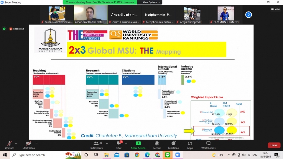This screenshot has height=159, width=283.
Task: Click the taskbar search box
Action: 46,155
